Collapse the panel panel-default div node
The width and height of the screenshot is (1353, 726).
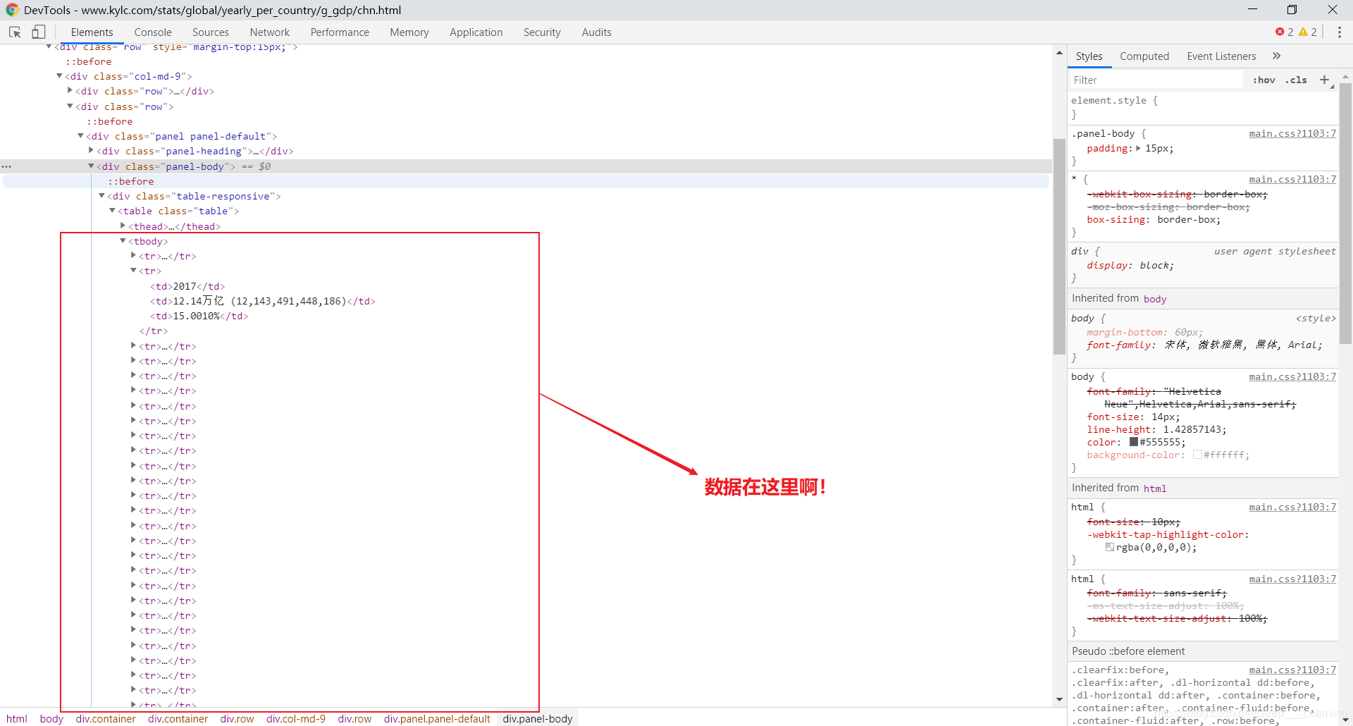(x=80, y=136)
